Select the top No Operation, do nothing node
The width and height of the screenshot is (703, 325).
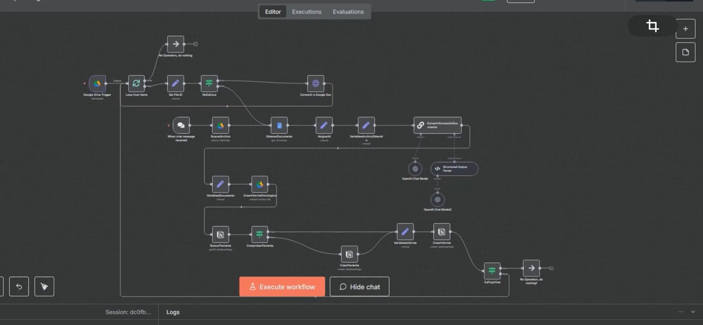[x=176, y=44]
